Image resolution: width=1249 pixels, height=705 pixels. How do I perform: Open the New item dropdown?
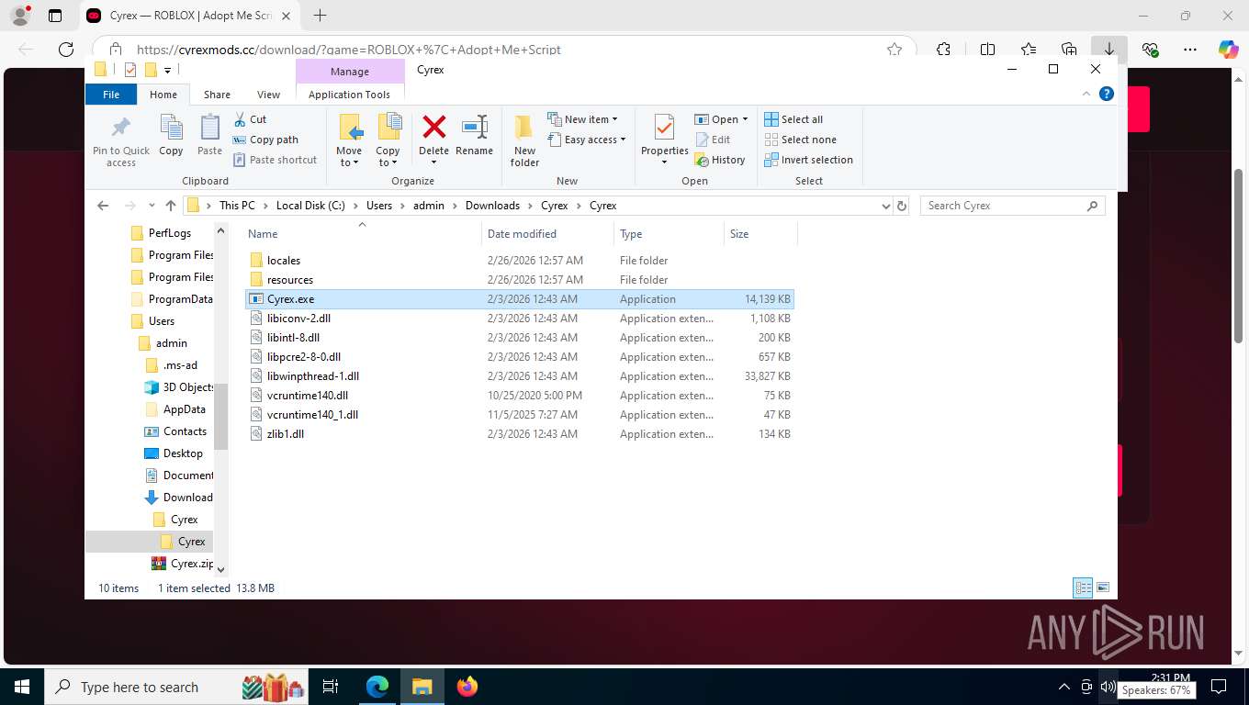click(x=583, y=119)
